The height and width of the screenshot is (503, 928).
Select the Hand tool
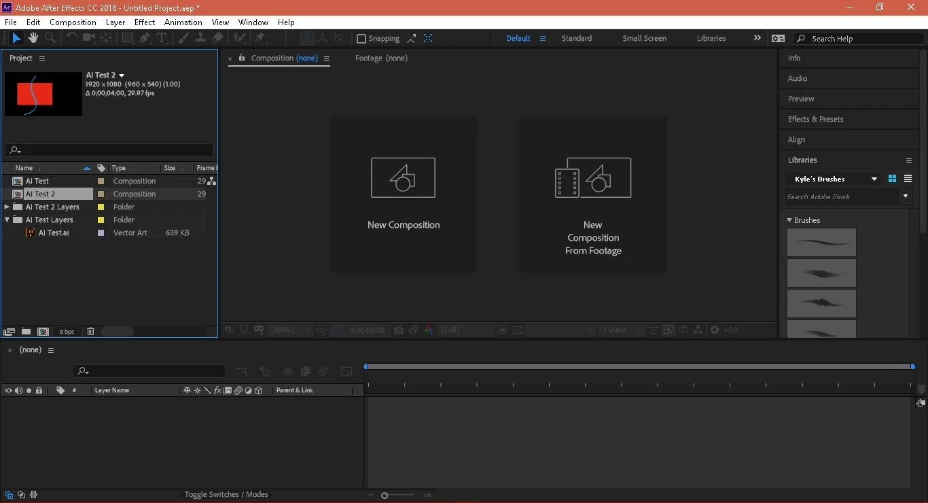coord(33,38)
